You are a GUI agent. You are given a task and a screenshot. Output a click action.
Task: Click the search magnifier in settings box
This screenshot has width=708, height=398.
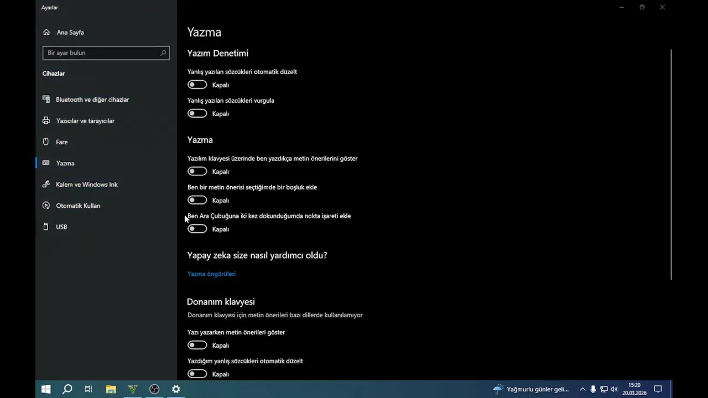(x=163, y=53)
